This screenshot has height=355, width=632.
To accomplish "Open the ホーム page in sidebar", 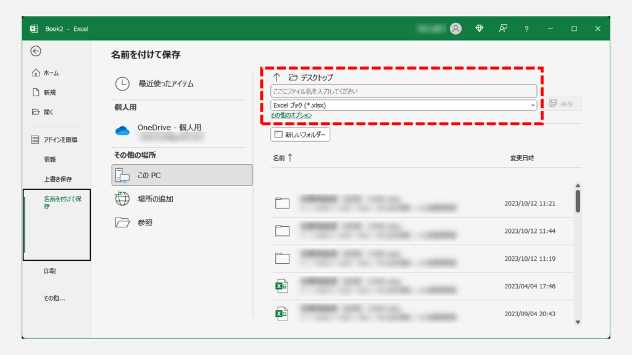I will (x=45, y=73).
